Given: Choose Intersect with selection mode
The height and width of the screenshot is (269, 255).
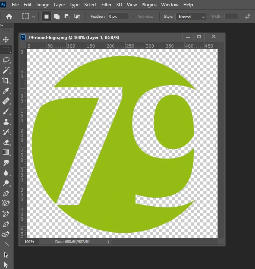Looking at the screenshot, I should 77,17.
